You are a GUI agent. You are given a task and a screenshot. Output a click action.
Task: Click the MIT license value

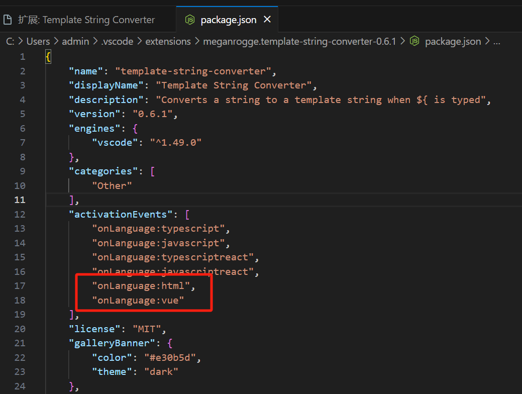coord(147,329)
